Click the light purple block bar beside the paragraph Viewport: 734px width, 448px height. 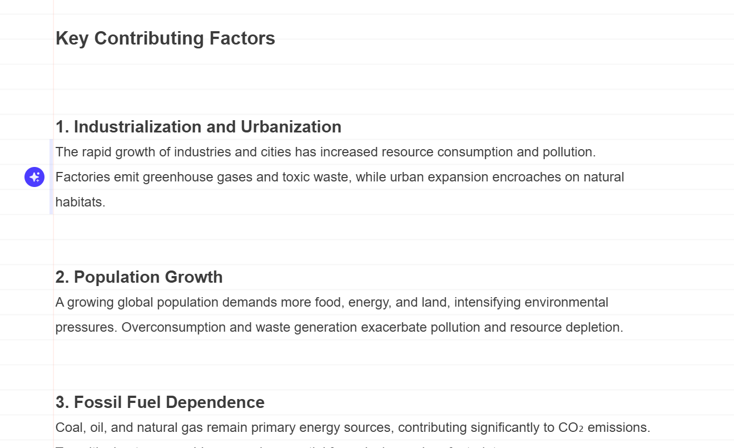click(x=51, y=177)
